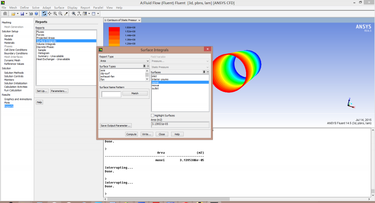Click the Write... button
The height and width of the screenshot is (203, 375).
tap(146, 134)
